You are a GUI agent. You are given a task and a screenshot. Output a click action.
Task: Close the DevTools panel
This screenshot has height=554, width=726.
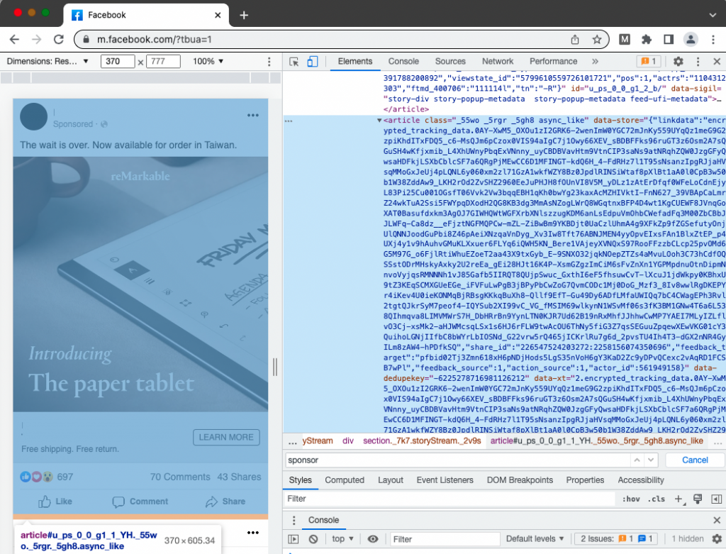(717, 62)
